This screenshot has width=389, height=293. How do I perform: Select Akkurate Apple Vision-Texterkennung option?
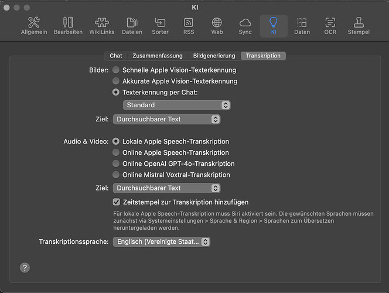click(116, 81)
